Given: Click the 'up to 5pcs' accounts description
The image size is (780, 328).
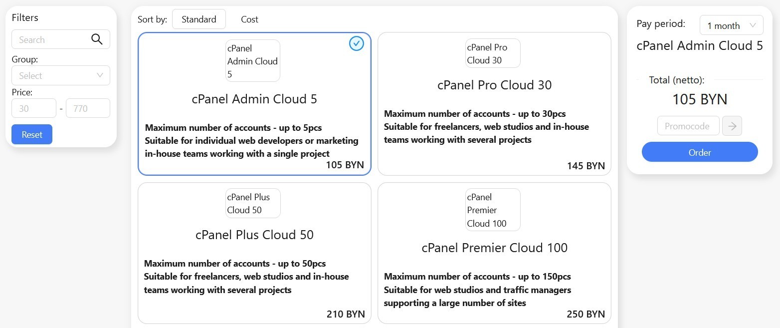Looking at the screenshot, I should point(233,127).
